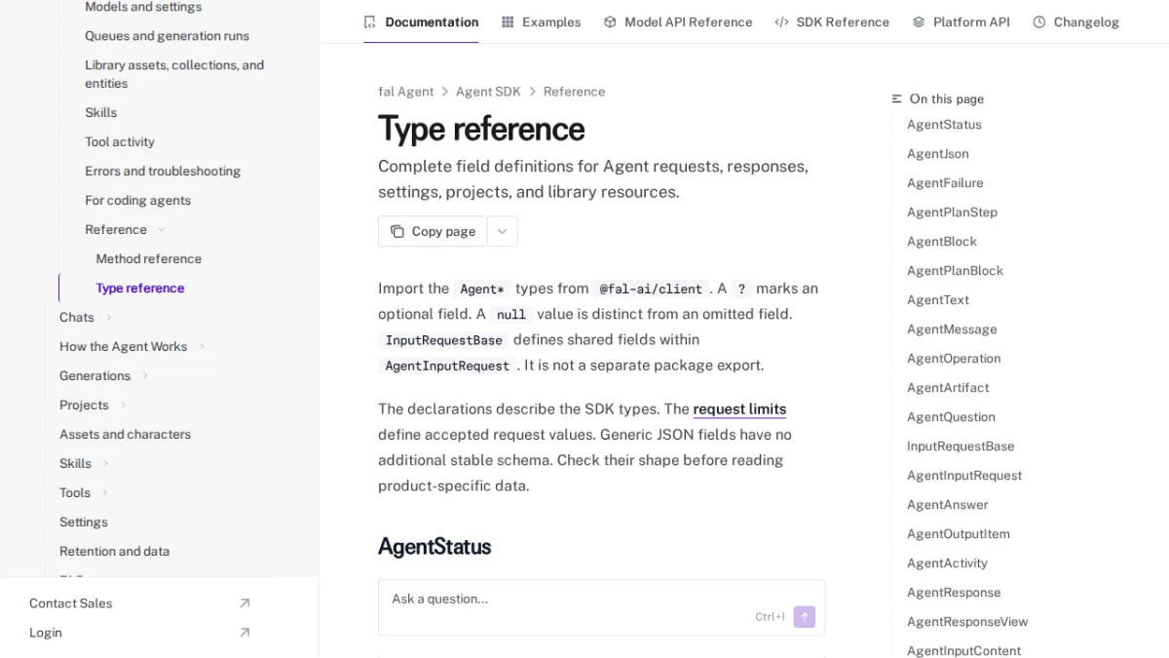Click the Documentation tab book icon
1169x658 pixels.
(369, 21)
